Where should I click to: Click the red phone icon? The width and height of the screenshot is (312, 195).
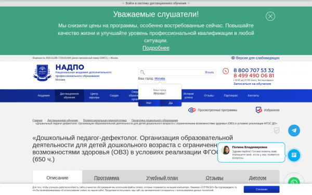[x=226, y=71]
